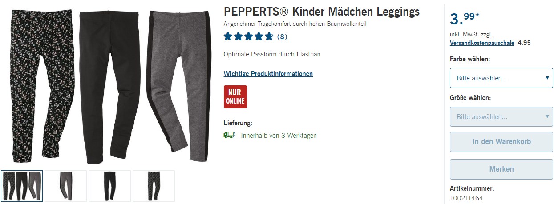Select the black leggings thumbnail
Viewport: 554px width, 204px height.
click(110, 186)
